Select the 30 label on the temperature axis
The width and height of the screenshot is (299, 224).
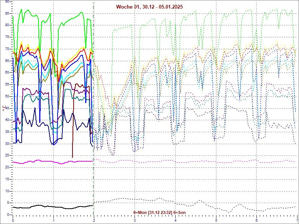(x=7, y=144)
